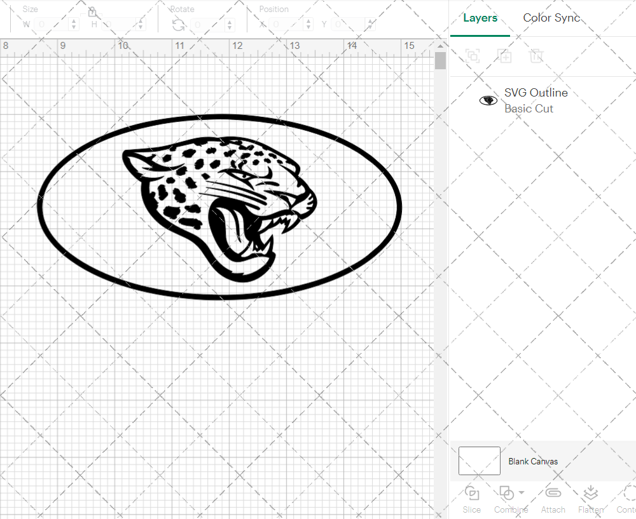Switch to the Color Sync tab
Image resolution: width=636 pixels, height=519 pixels.
click(x=551, y=18)
